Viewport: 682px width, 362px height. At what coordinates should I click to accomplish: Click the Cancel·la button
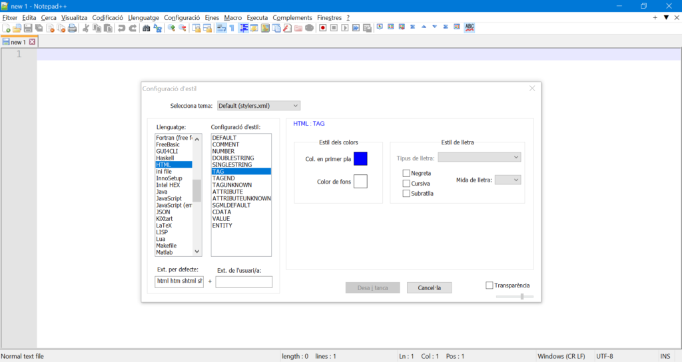point(429,287)
